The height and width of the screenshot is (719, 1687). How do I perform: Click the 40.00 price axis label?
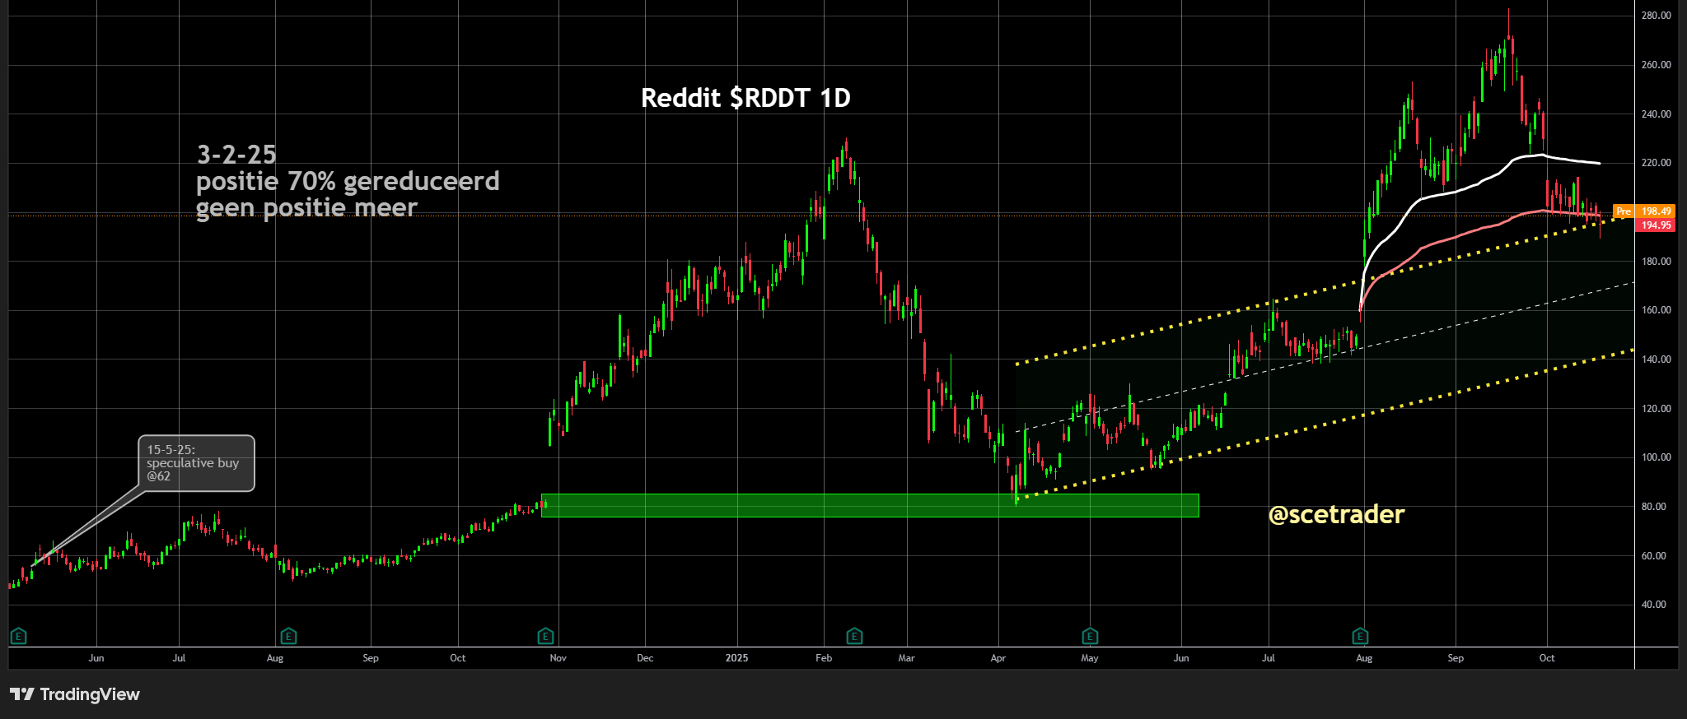(x=1654, y=605)
